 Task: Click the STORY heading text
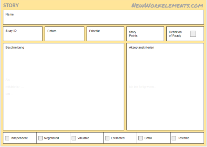click(x=11, y=6)
